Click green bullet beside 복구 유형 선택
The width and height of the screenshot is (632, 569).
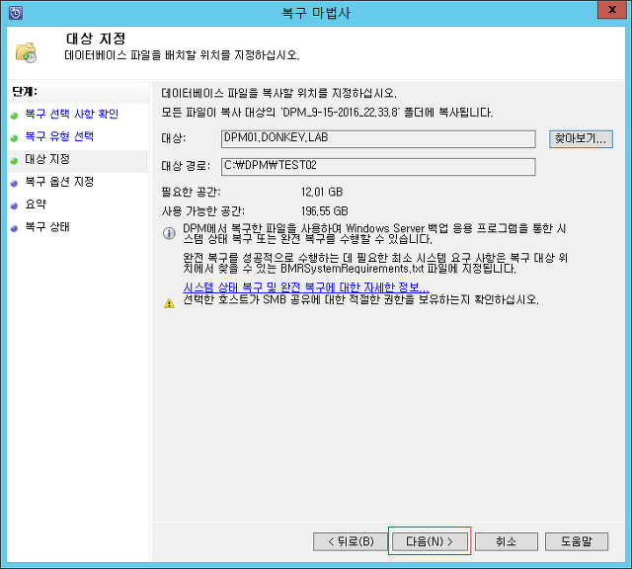(x=15, y=138)
